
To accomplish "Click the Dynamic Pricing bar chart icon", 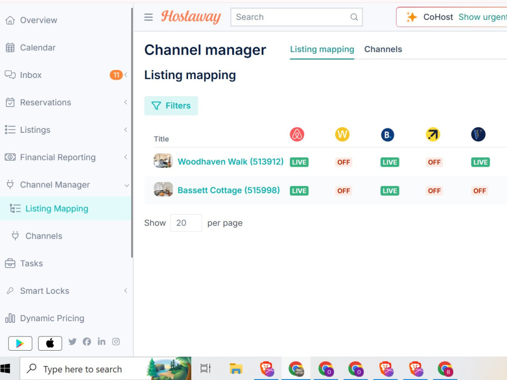I will click(10, 318).
